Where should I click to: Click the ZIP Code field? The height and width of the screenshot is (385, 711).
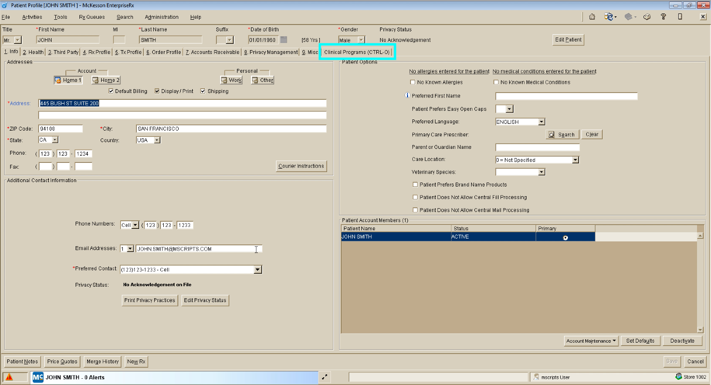point(61,129)
